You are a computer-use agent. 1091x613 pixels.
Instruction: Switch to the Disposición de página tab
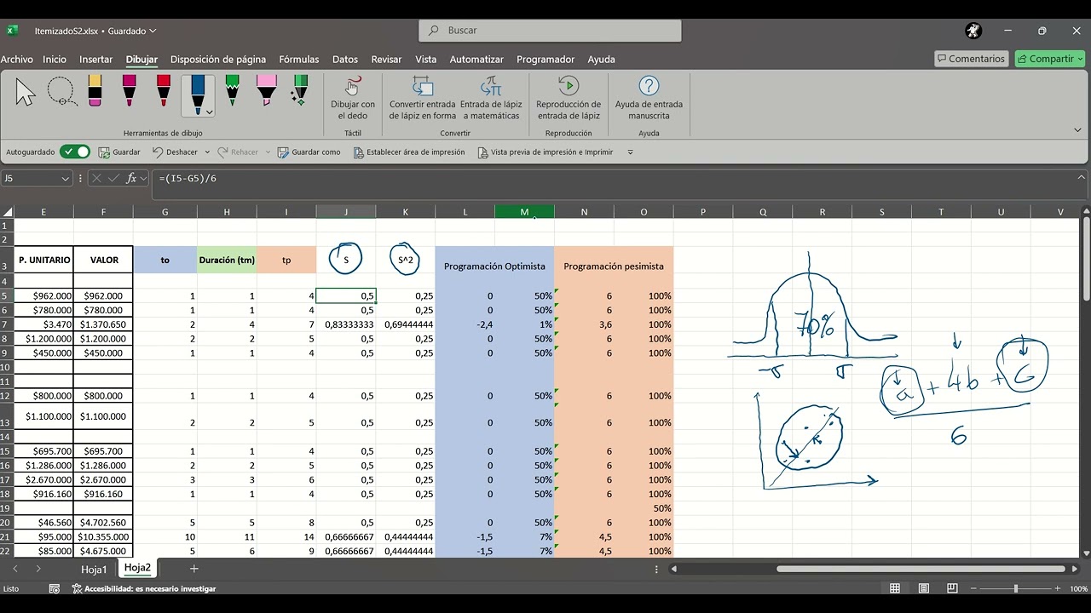click(x=218, y=60)
